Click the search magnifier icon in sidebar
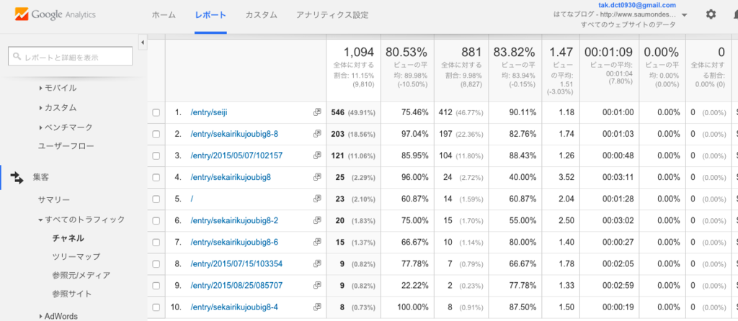 [x=17, y=57]
